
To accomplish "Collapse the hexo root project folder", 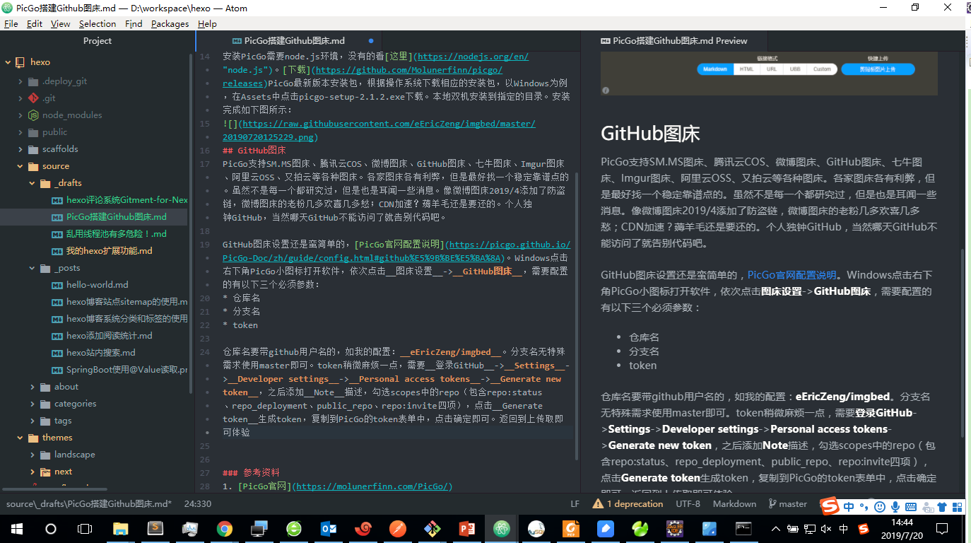I will point(8,62).
